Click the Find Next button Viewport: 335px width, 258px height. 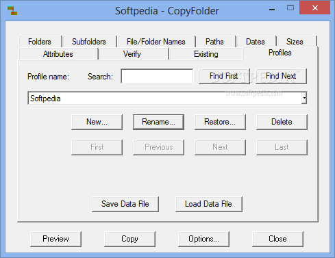point(281,76)
